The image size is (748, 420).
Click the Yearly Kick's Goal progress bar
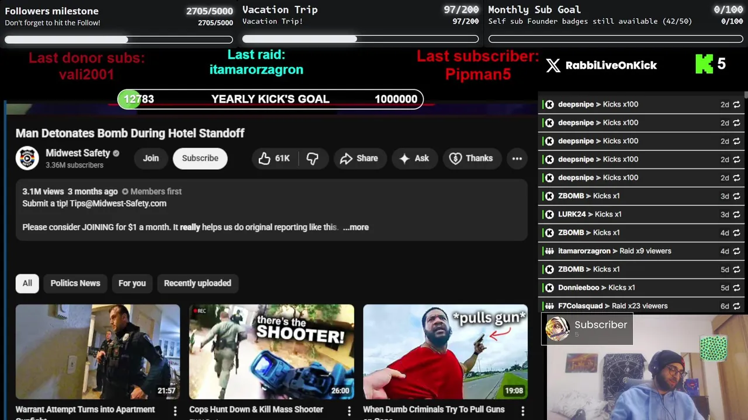point(271,99)
